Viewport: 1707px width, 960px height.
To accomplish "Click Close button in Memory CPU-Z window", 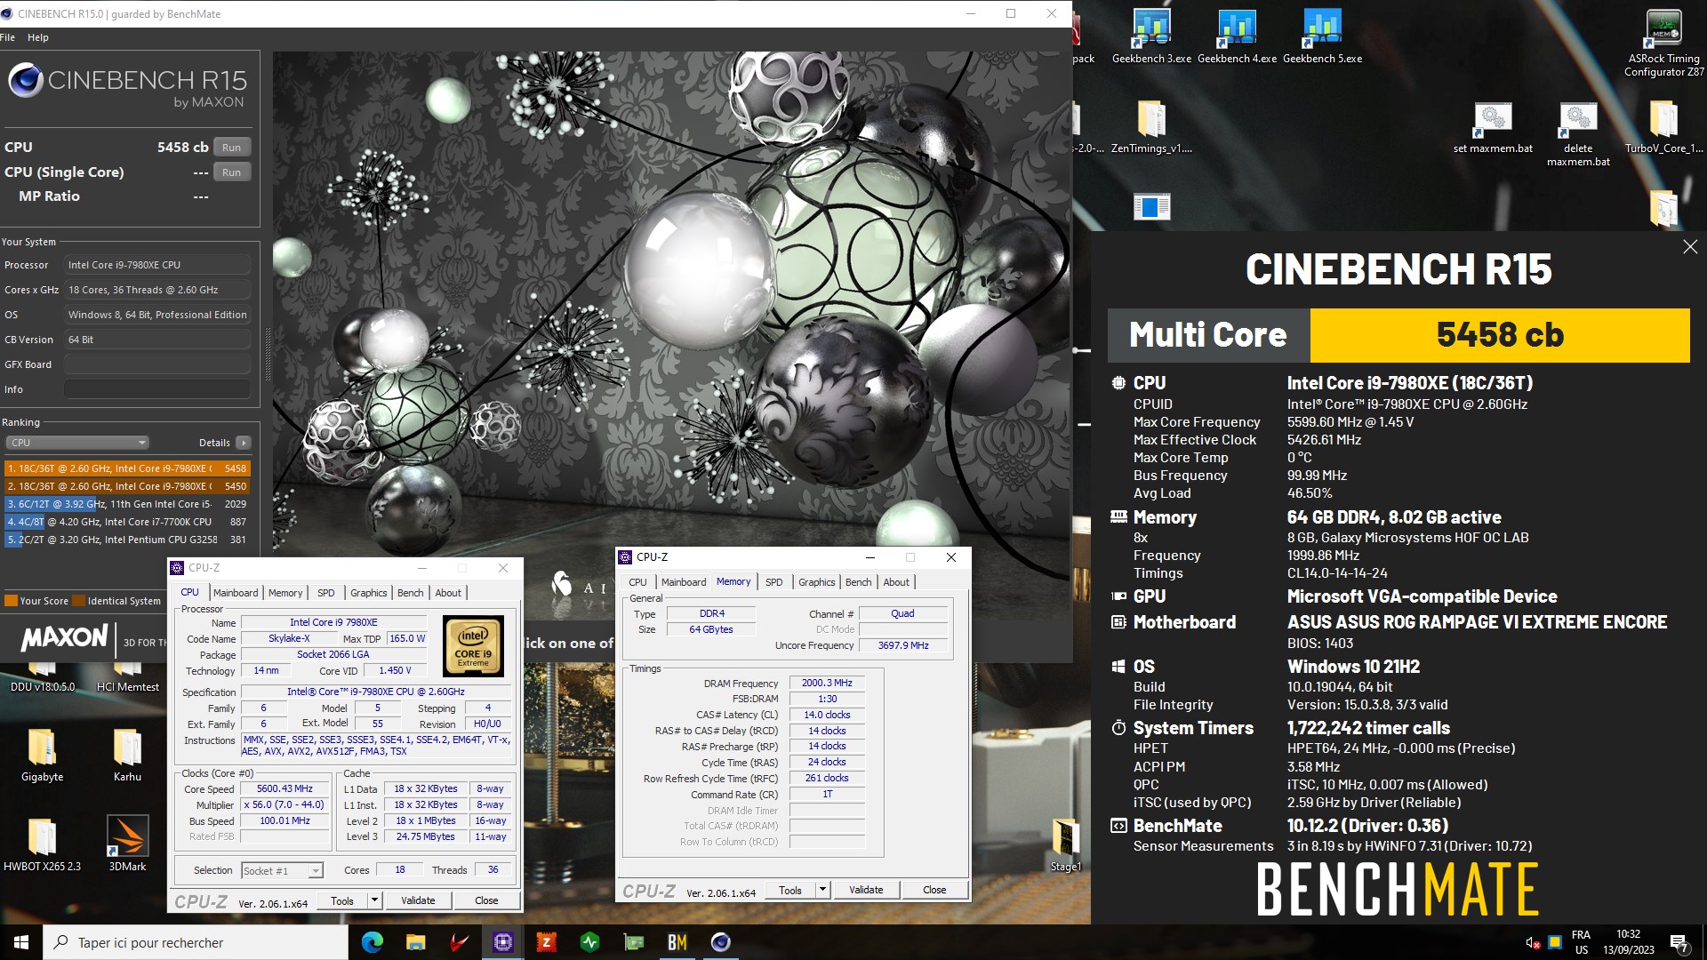I will [x=934, y=890].
